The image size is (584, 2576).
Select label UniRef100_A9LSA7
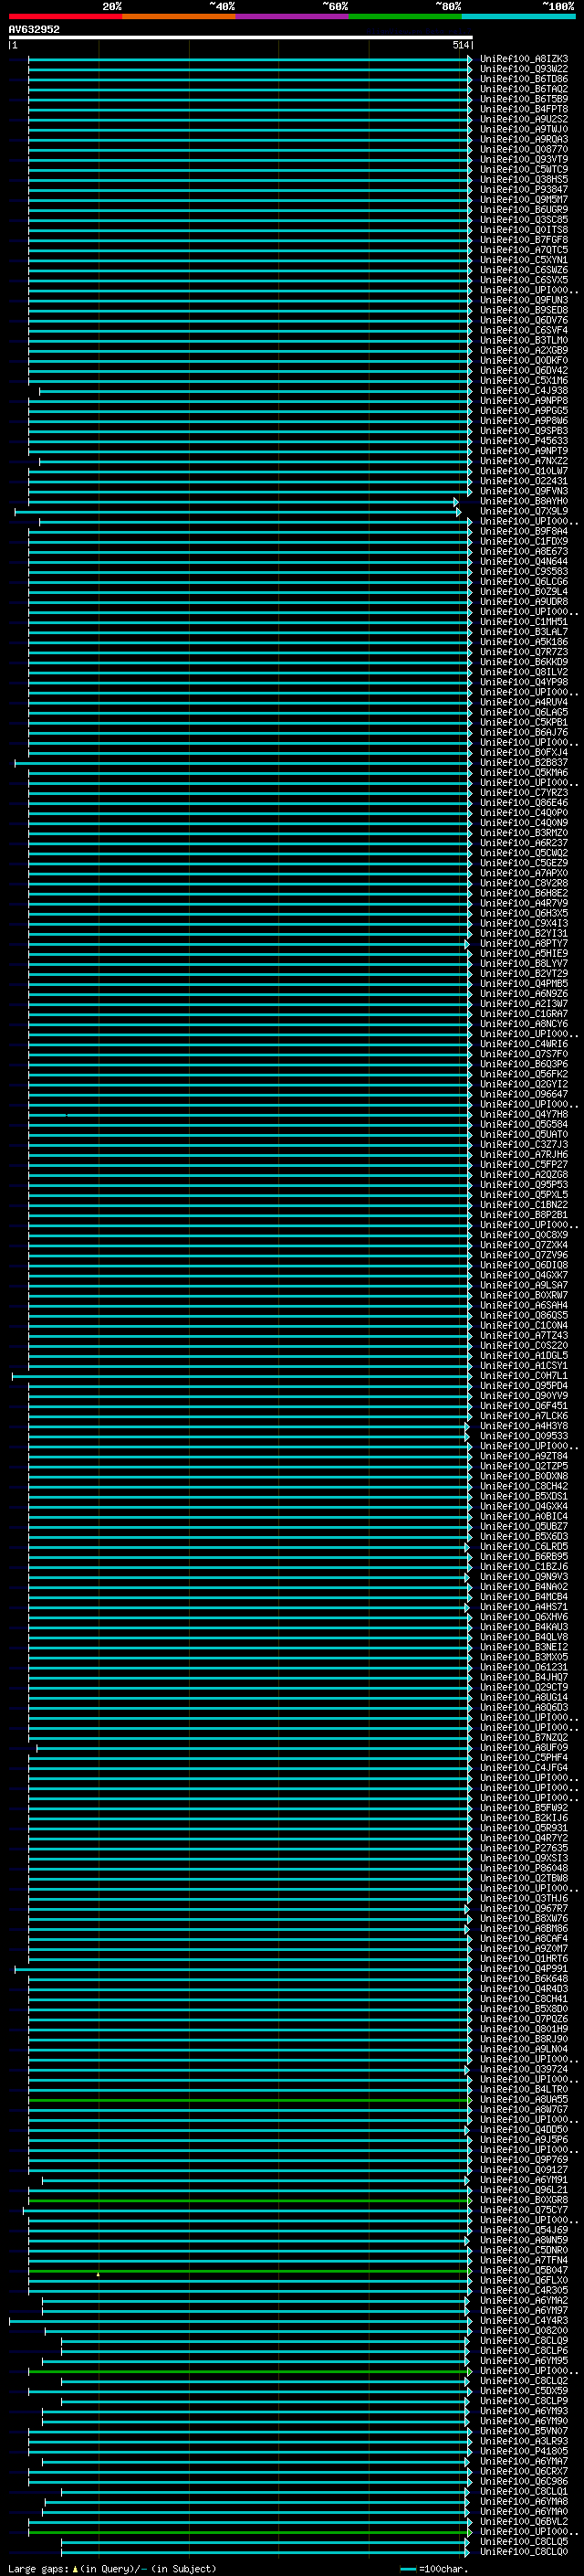(524, 1286)
